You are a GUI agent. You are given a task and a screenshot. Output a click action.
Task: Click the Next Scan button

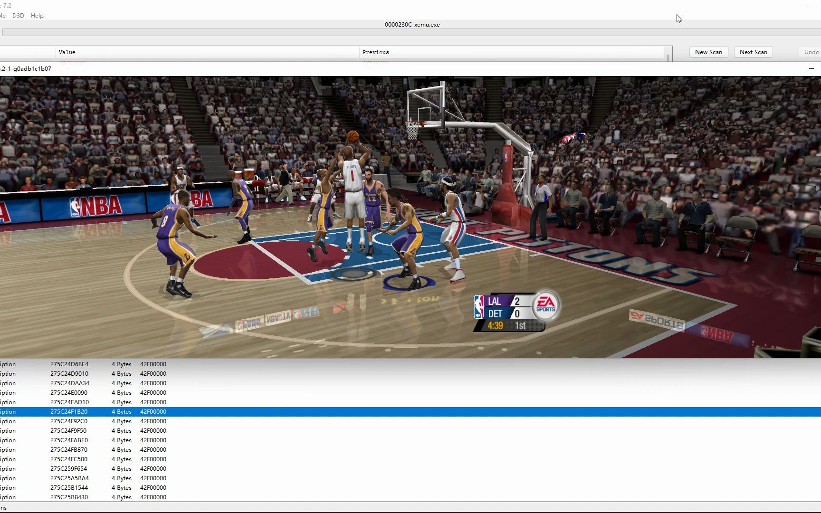tap(753, 52)
